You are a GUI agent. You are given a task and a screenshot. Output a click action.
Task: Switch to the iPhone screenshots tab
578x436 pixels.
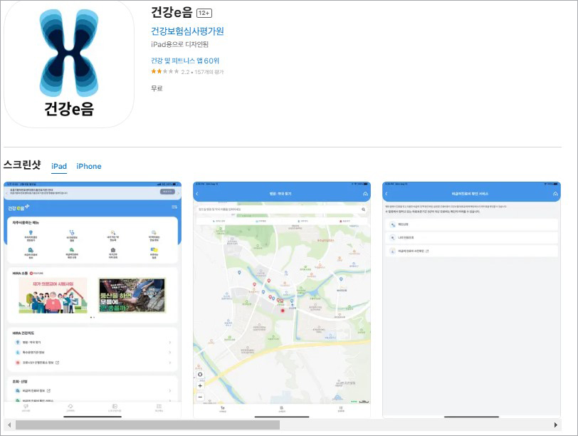click(89, 167)
